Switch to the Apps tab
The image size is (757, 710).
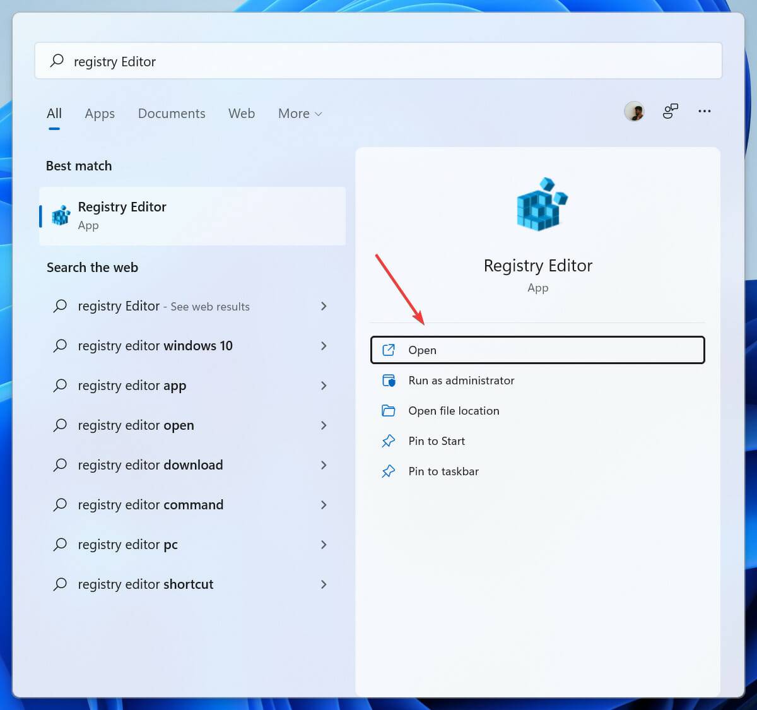100,114
